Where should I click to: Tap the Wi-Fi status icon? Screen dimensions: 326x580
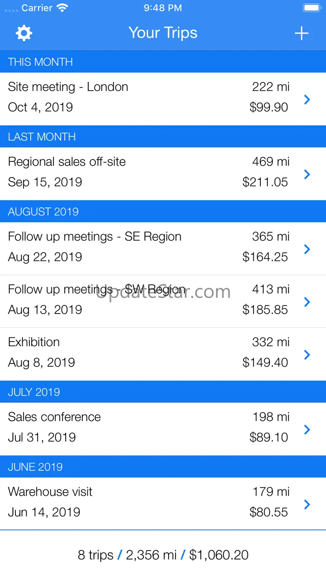(x=63, y=8)
